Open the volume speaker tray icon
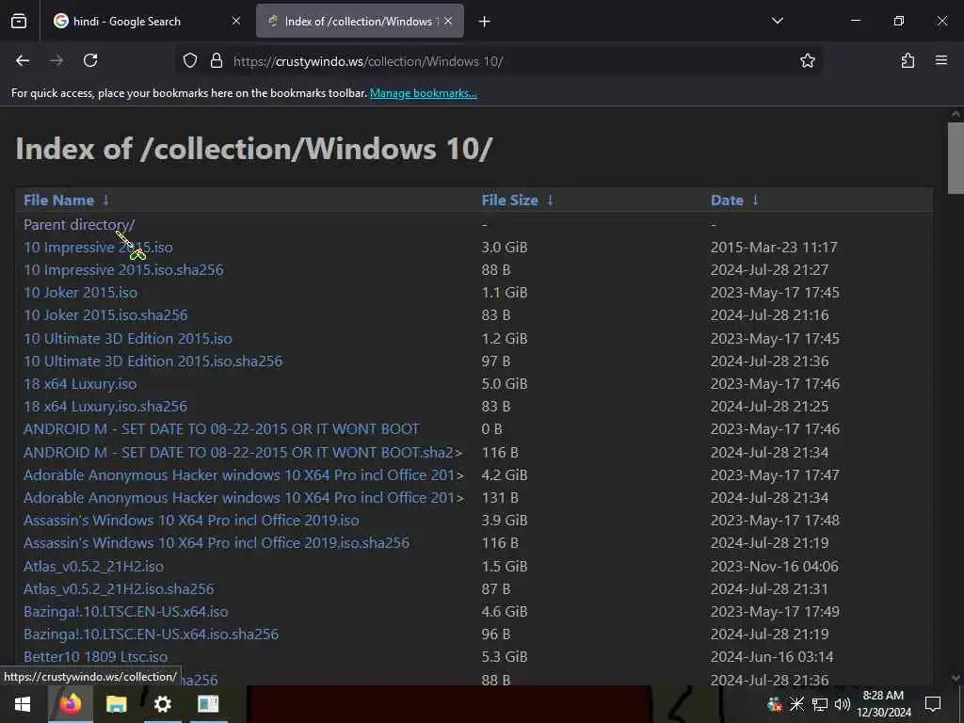Image resolution: width=964 pixels, height=723 pixels. point(843,704)
